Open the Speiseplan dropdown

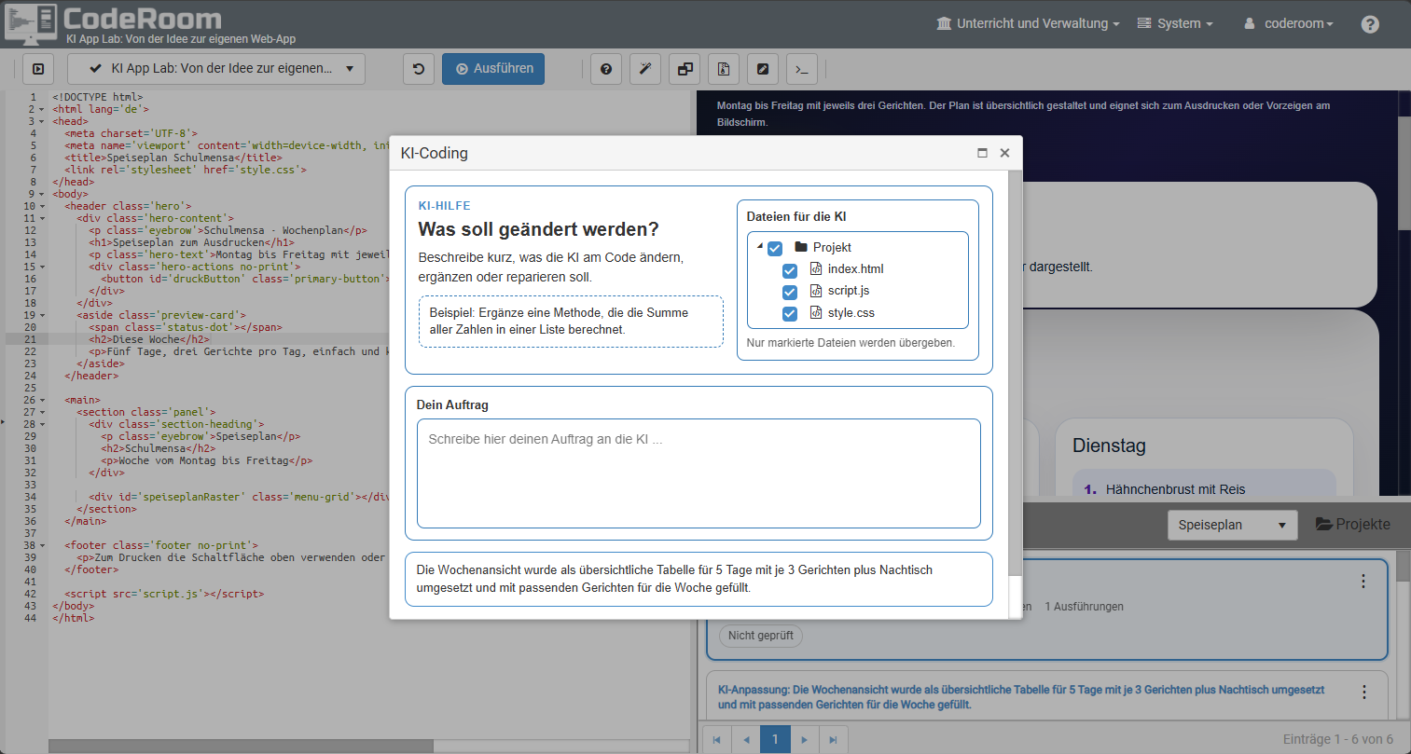pyautogui.click(x=1232, y=525)
